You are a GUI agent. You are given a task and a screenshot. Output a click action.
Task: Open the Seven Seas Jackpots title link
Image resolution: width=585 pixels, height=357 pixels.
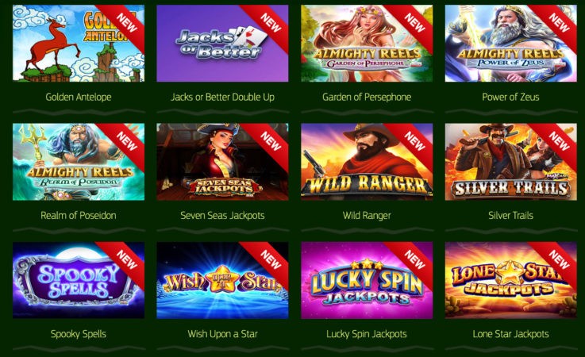222,215
